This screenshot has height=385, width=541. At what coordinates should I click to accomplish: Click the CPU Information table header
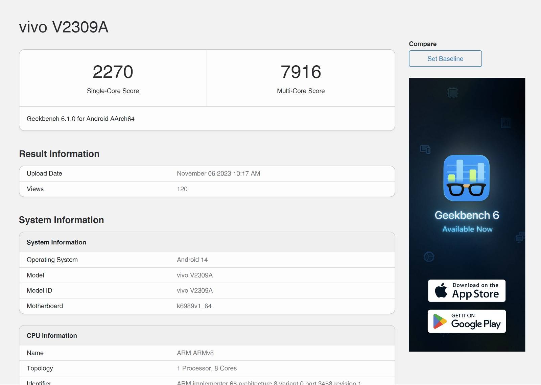(52, 336)
